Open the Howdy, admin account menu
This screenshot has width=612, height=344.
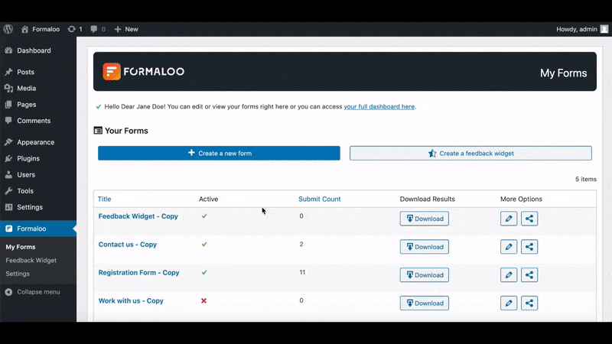tap(582, 29)
